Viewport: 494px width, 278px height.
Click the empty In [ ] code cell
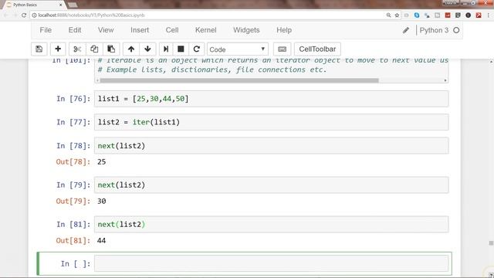[x=271, y=263]
